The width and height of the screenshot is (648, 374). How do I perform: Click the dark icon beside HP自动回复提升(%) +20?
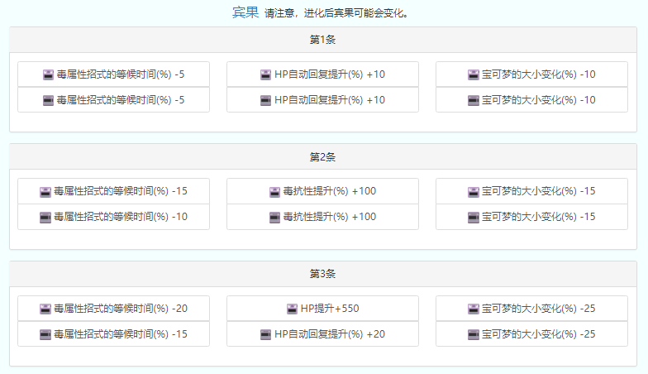(265, 334)
